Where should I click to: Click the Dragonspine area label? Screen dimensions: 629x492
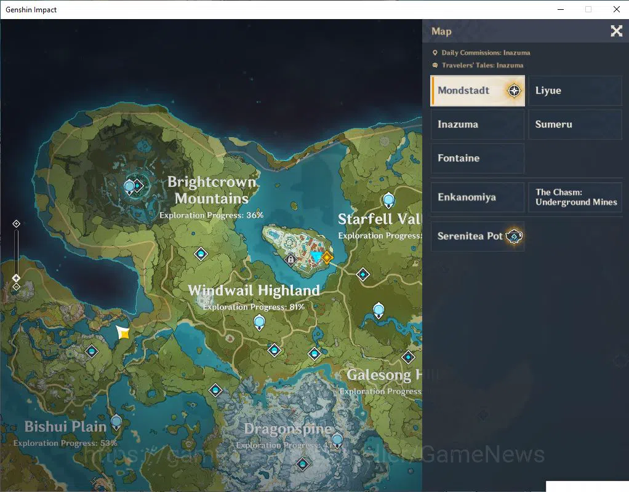coord(288,429)
